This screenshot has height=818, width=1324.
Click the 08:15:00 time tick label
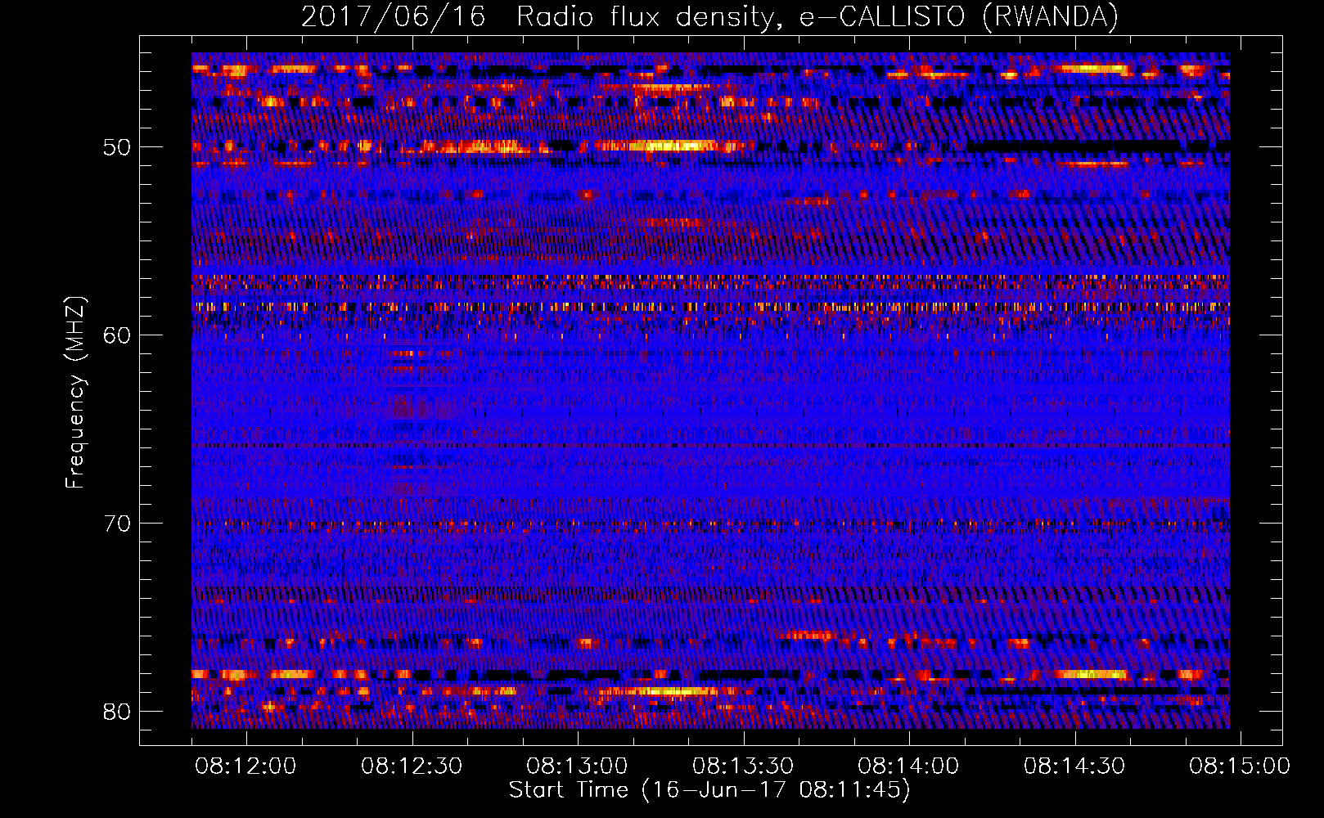pos(1240,766)
